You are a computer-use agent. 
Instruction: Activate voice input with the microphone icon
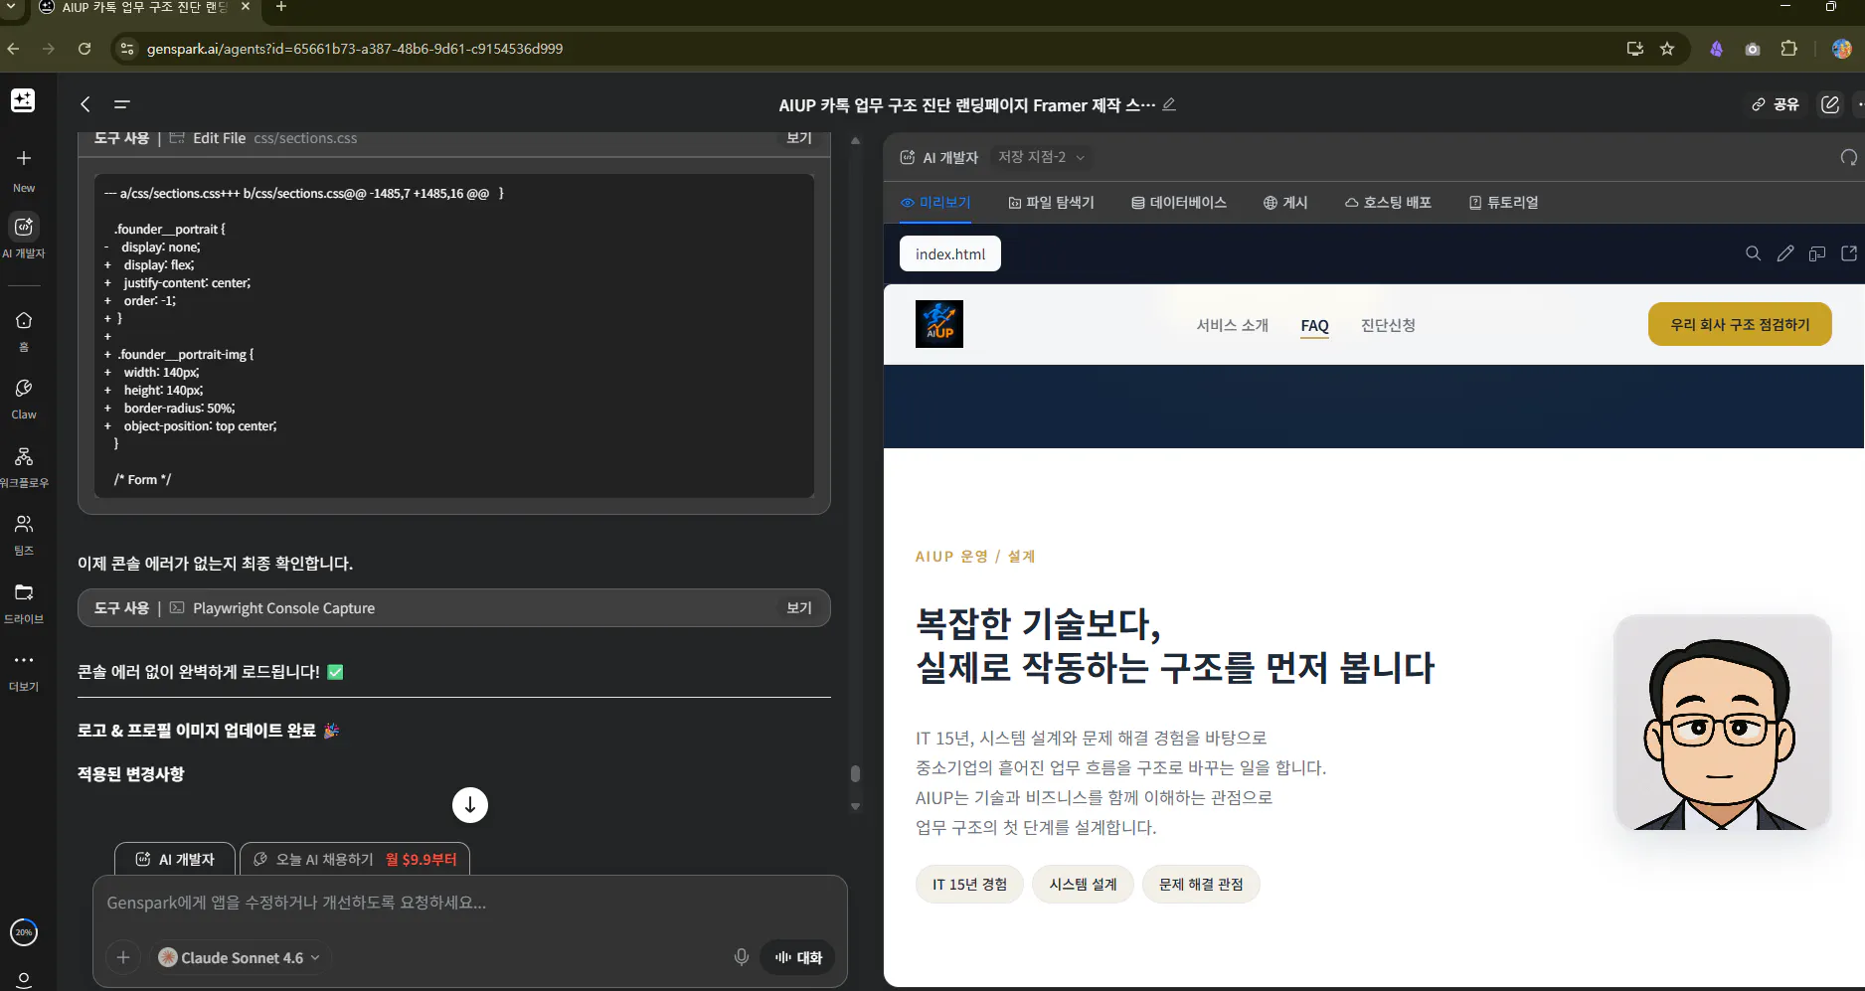(x=741, y=956)
